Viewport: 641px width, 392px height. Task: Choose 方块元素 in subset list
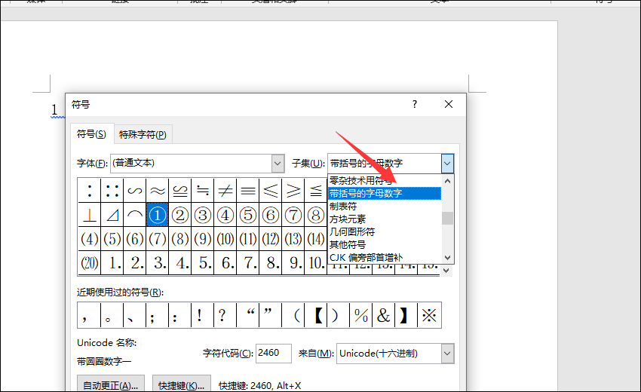(385, 219)
